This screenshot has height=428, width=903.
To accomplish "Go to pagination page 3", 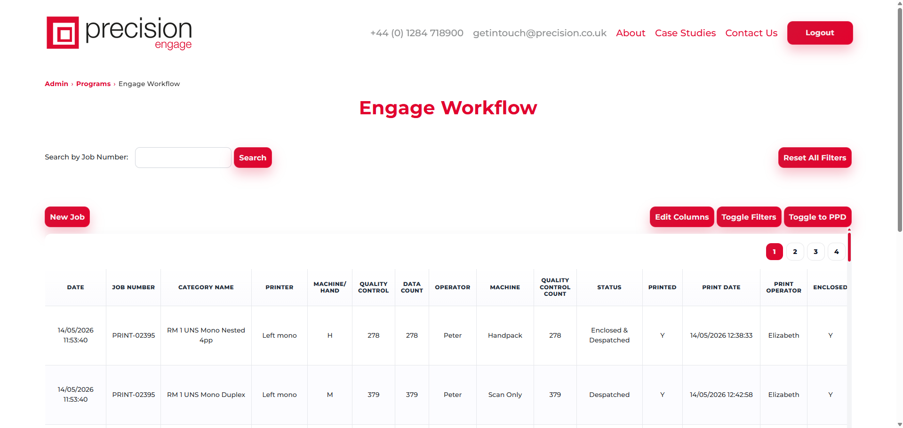I will point(815,252).
